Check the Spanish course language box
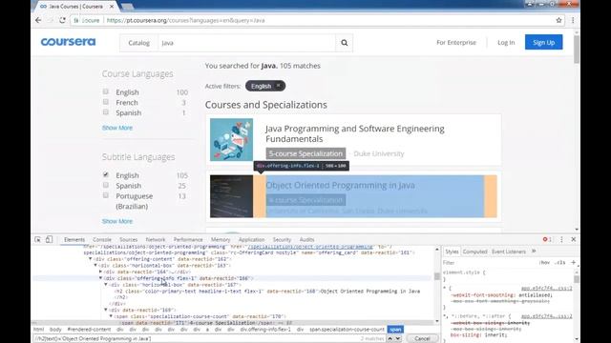Screen dimensions: 611x343 pos(106,112)
